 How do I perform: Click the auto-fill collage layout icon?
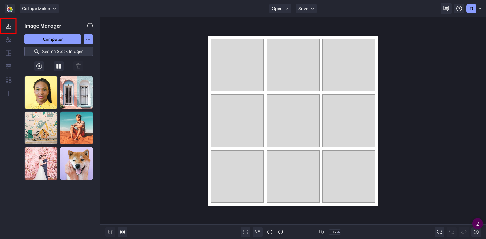coord(59,66)
